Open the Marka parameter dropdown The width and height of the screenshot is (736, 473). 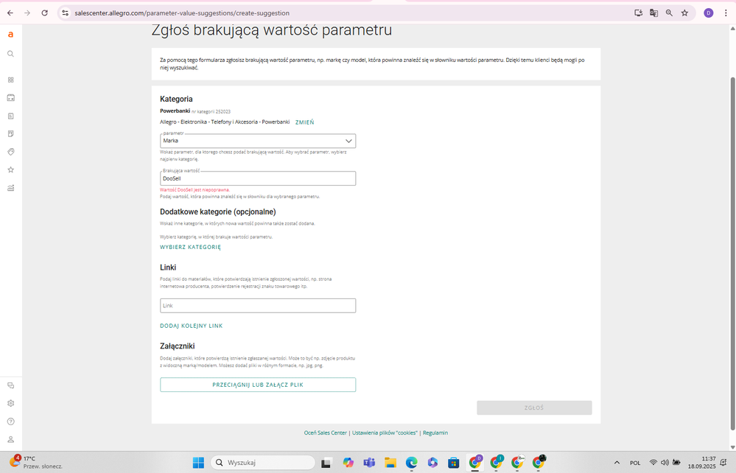pyautogui.click(x=257, y=141)
